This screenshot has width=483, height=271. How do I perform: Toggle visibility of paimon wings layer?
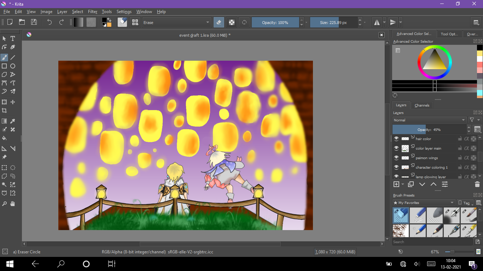(x=396, y=158)
